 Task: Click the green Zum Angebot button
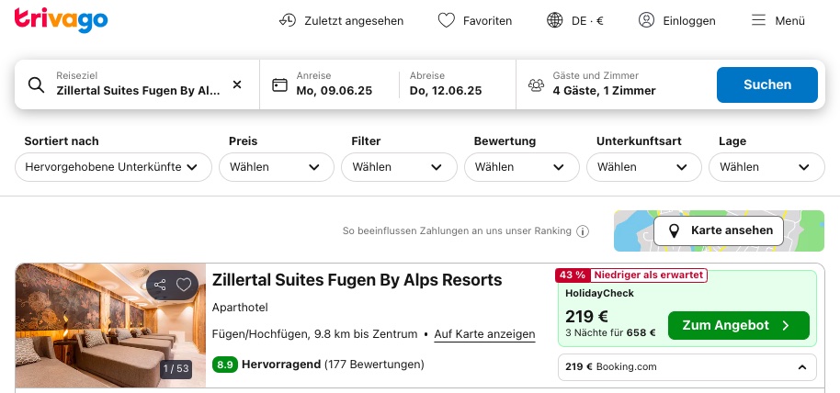(x=739, y=326)
